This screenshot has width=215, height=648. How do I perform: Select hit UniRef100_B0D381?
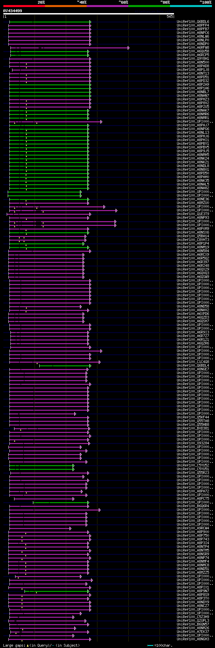pyautogui.click(x=193, y=428)
